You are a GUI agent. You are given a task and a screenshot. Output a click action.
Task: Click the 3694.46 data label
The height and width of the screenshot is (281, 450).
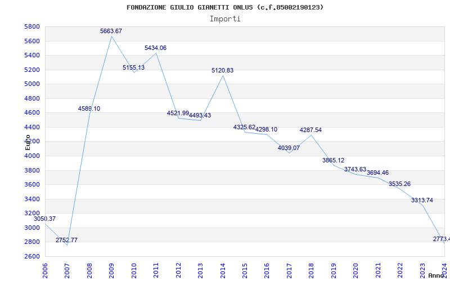coord(377,173)
